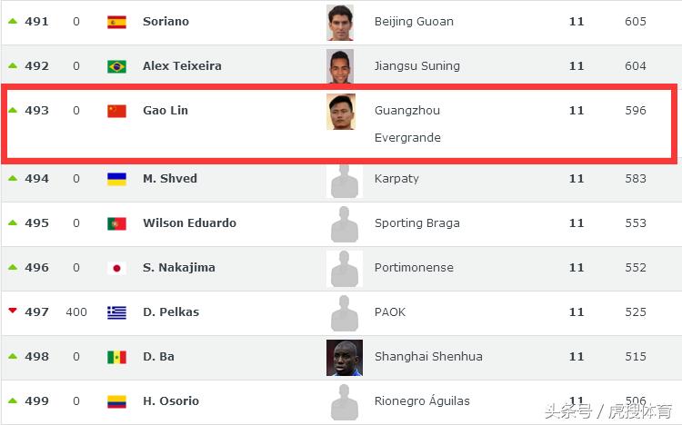
Task: Click the Colombia flag beside H. Osorio
Action: (x=116, y=401)
